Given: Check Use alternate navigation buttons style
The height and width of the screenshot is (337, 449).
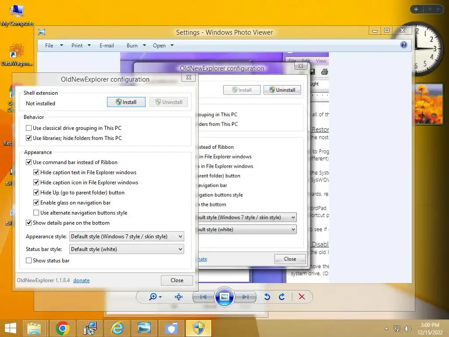Looking at the screenshot, I should 36,213.
